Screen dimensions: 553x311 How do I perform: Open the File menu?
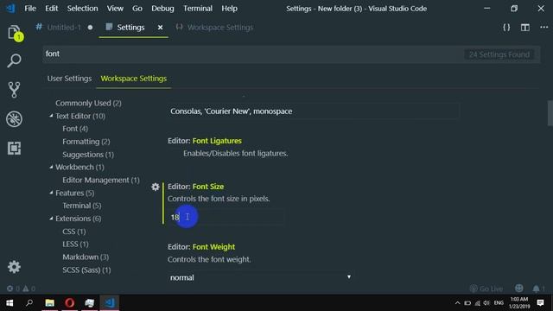[30, 9]
